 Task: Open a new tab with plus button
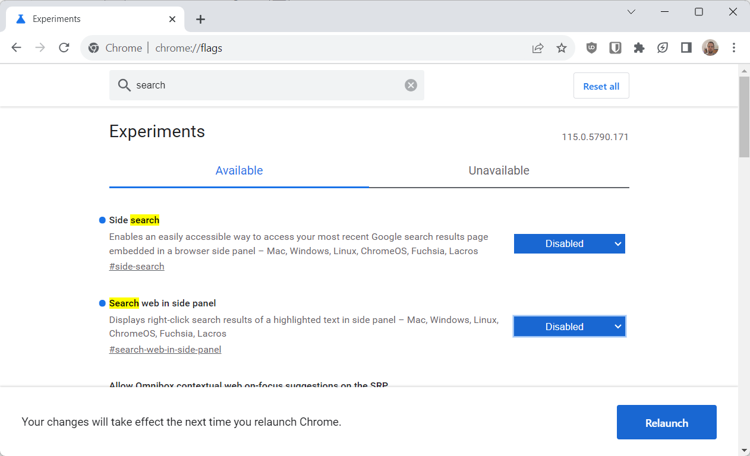click(200, 19)
